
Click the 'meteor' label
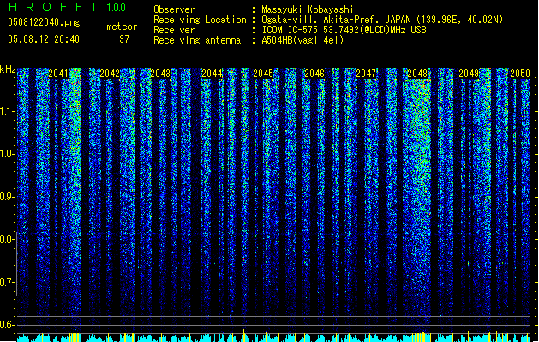122,27
